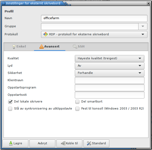Click the window menu icon in title bar
Image resolution: width=152 pixels, height=150 pixels.
(x=4, y=3)
